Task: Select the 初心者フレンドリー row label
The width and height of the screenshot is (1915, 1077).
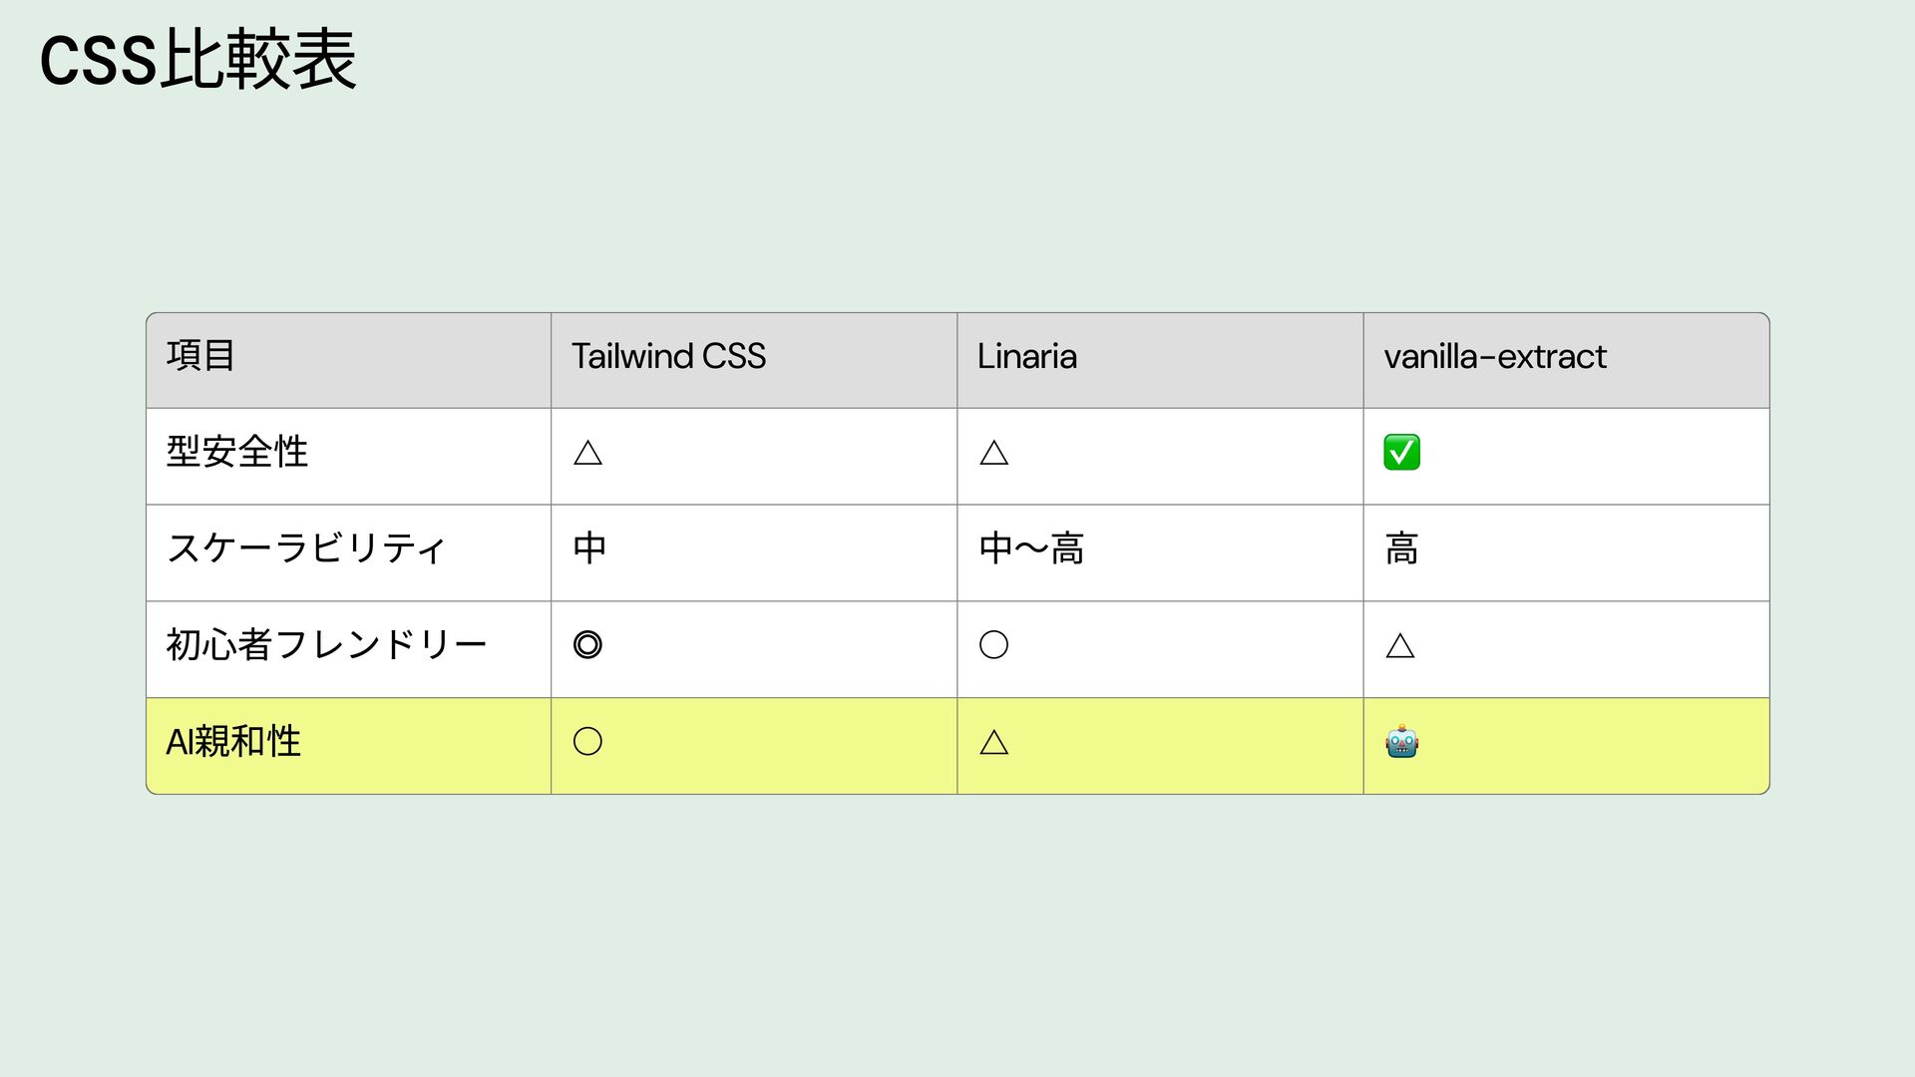Action: tap(326, 645)
